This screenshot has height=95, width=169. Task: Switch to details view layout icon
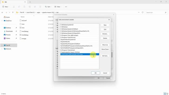click(x=165, y=94)
